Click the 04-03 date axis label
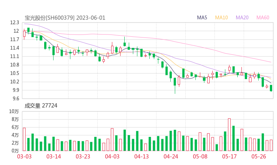The height and width of the screenshot is (165, 277). (112, 156)
